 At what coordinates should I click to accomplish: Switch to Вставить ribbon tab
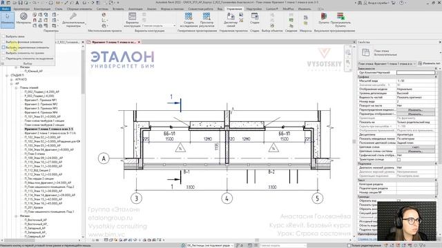click(118, 9)
